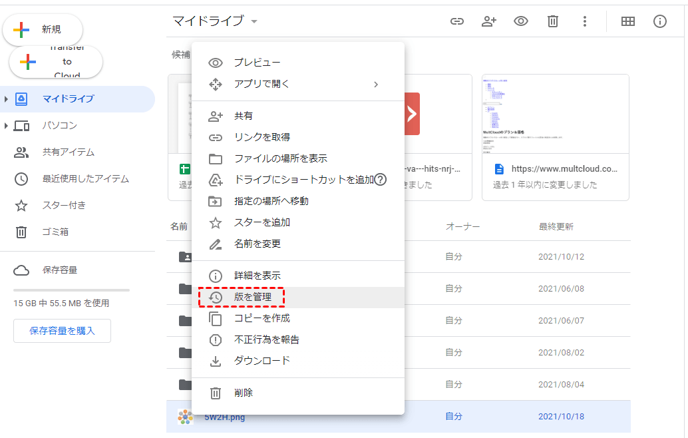Expand the パソコン tree arrow

pos(6,126)
